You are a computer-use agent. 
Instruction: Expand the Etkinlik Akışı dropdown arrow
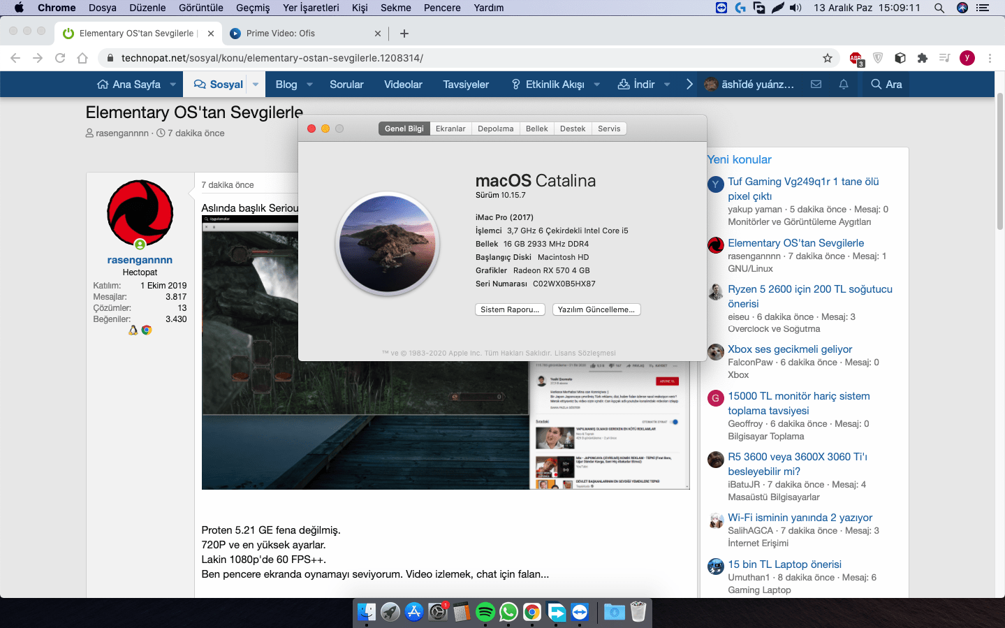coord(597,84)
